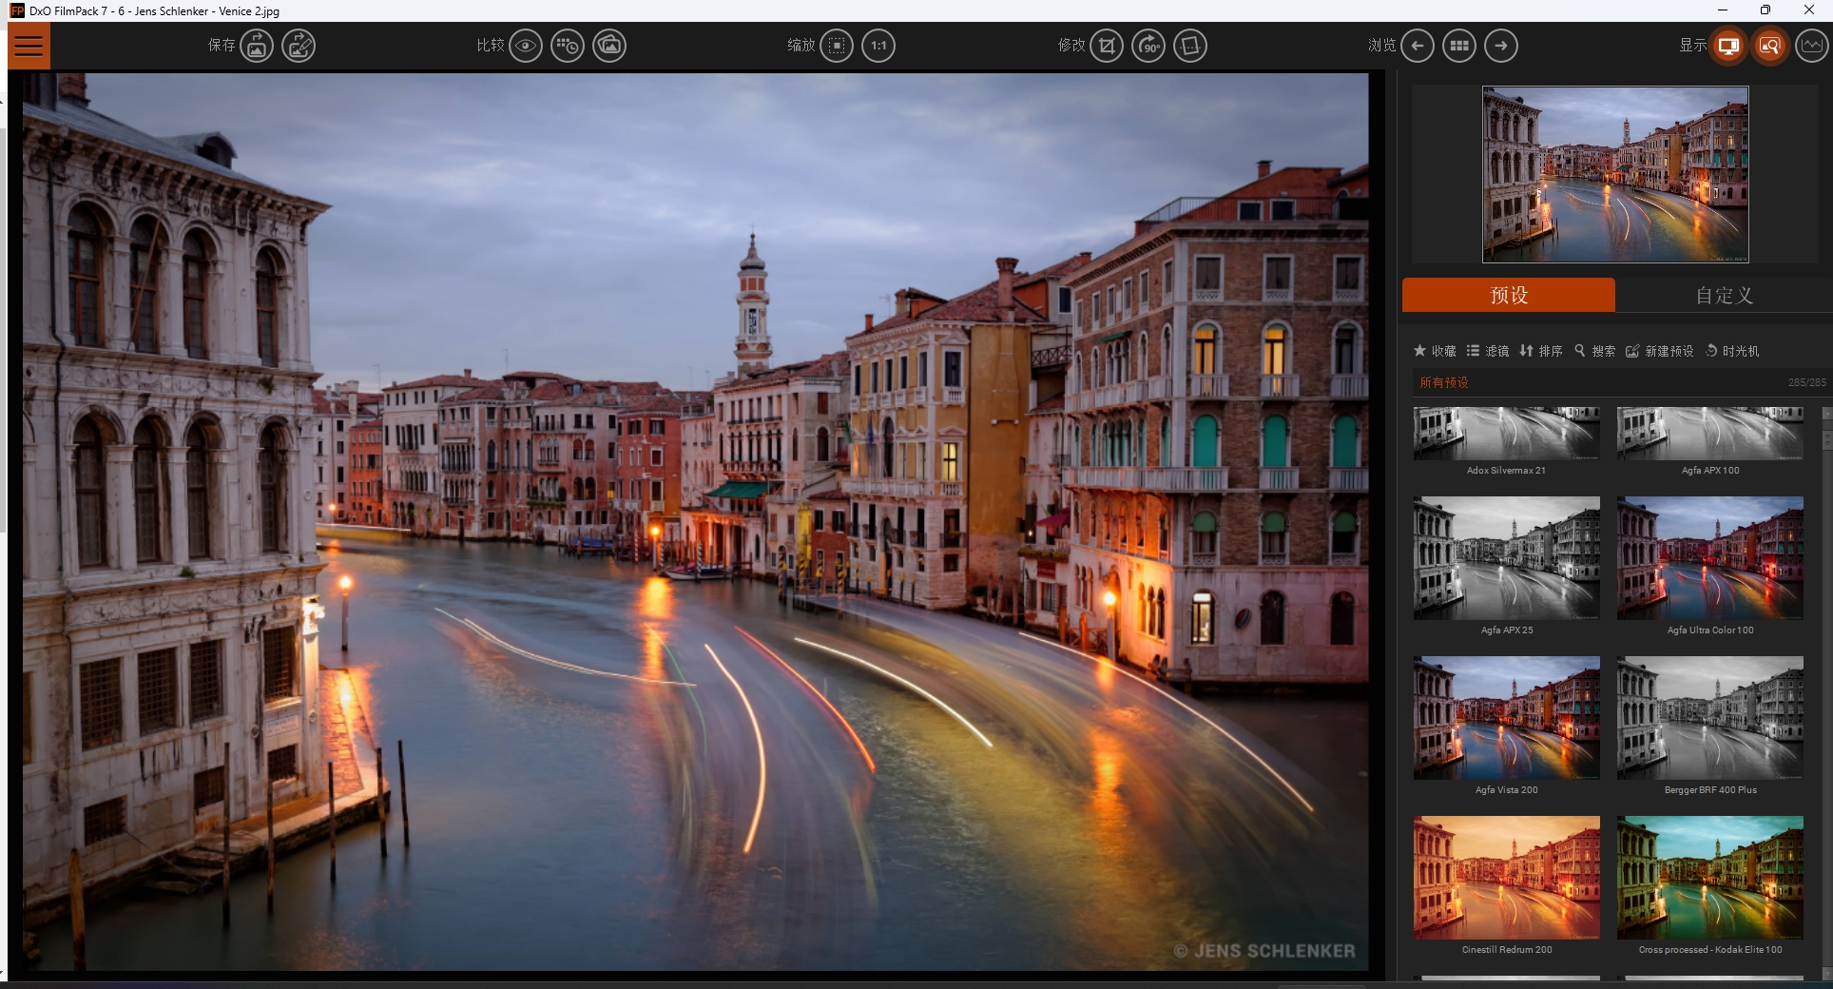Open the 滤镜 filter list

1488,351
